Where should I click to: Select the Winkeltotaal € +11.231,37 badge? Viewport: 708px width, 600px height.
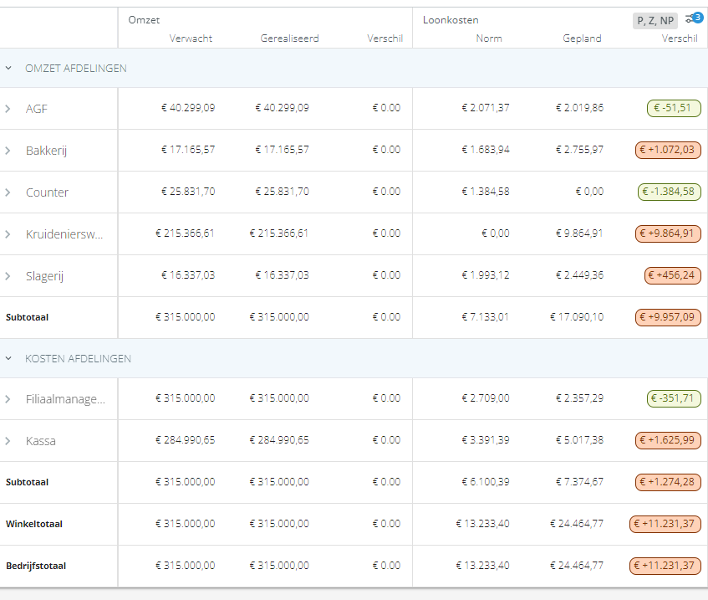point(665,524)
